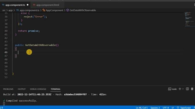
Task: Click reject("Error") on line 36
Action: [x=35, y=17]
